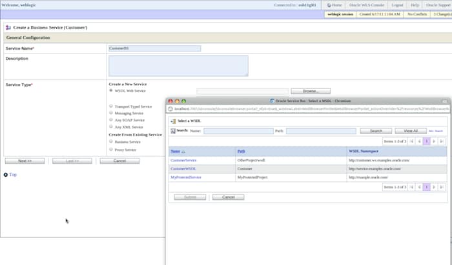Go to last page in the upper pager
Viewport: 452px width, 265px height.
pyautogui.click(x=441, y=141)
